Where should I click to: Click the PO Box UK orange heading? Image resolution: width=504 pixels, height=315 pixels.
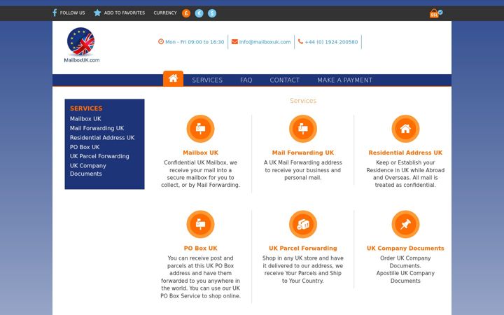pyautogui.click(x=201, y=248)
